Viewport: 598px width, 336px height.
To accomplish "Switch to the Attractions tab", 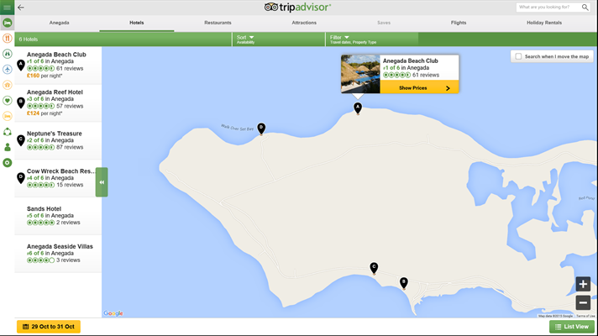I will click(304, 23).
